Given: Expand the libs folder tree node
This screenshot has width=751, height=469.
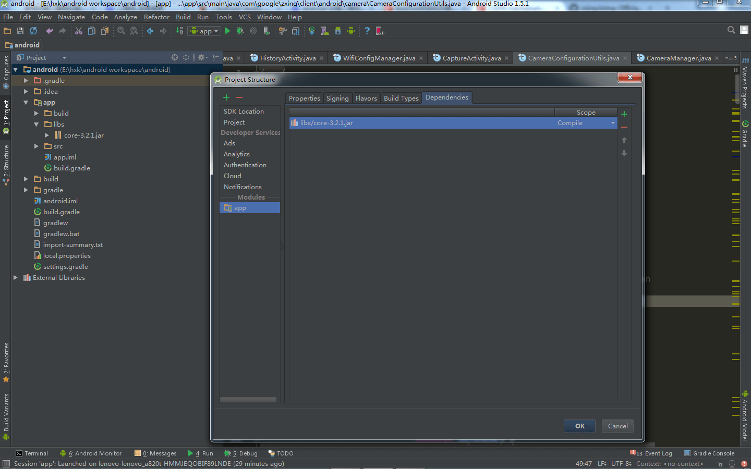Looking at the screenshot, I should click(x=36, y=124).
